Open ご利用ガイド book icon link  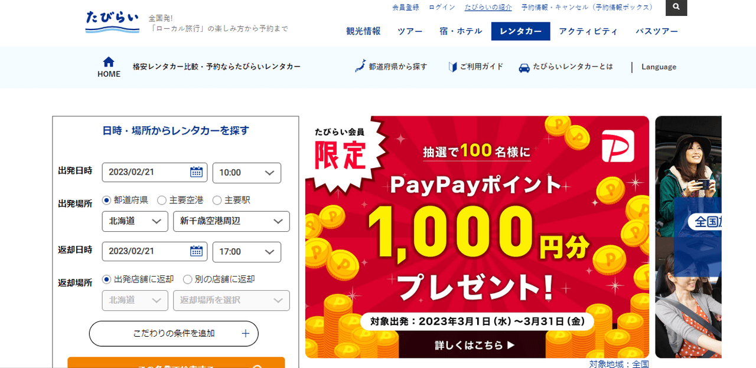point(453,67)
